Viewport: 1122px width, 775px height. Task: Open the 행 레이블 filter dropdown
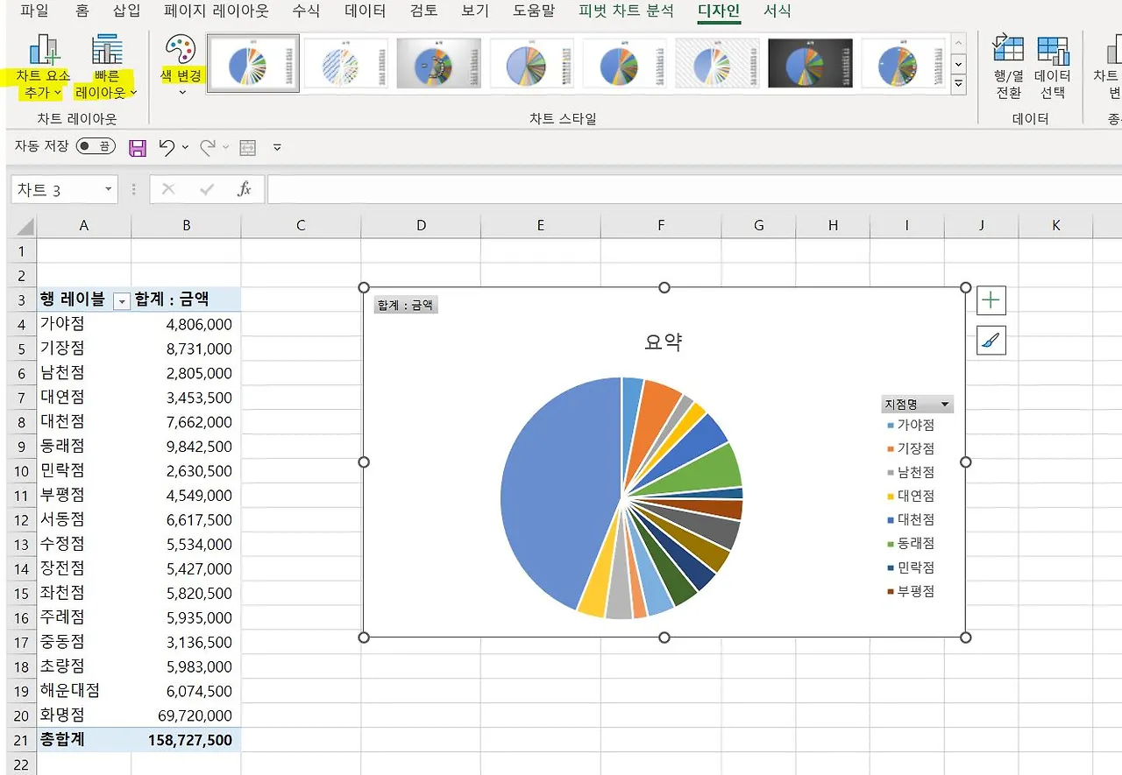click(x=122, y=301)
